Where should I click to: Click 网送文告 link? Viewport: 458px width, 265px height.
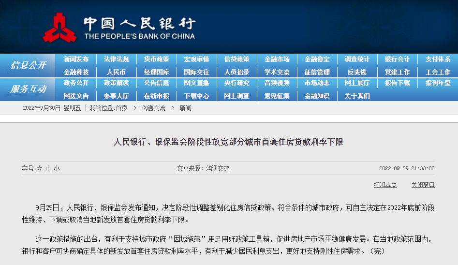pyautogui.click(x=76, y=96)
